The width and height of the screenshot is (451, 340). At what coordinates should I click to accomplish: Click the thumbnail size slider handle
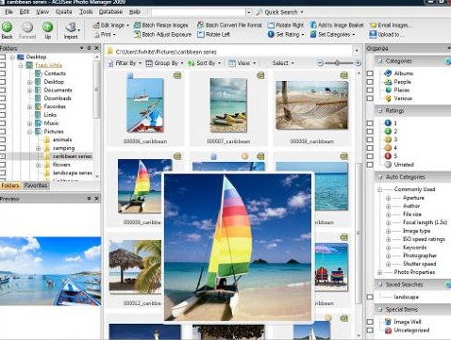click(337, 63)
